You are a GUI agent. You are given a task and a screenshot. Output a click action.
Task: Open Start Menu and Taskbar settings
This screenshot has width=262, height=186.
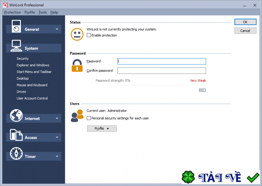pyautogui.click(x=34, y=72)
